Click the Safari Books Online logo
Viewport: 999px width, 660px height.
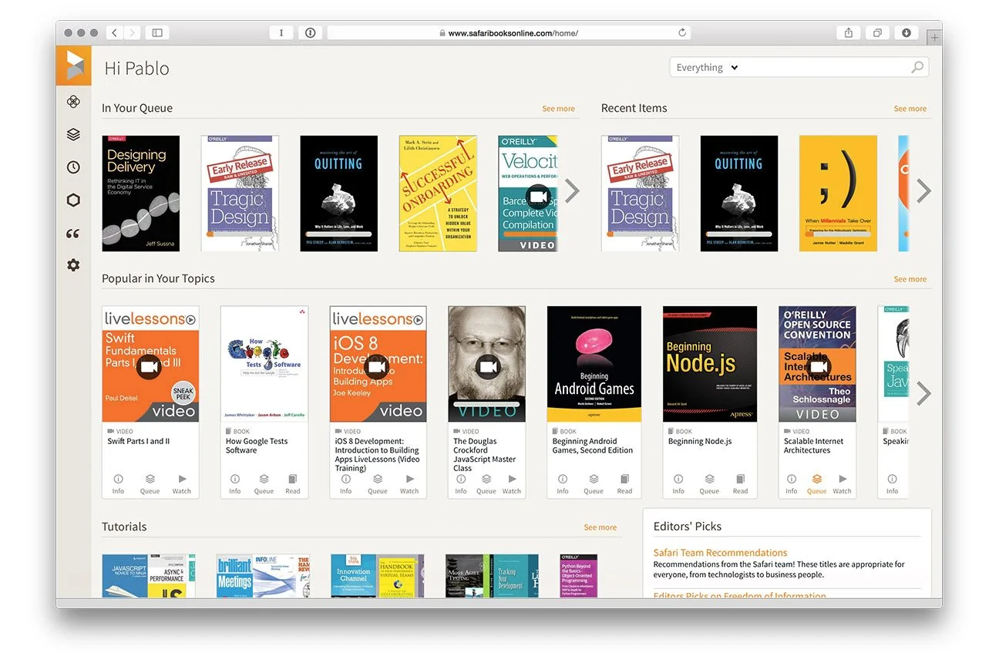73,66
